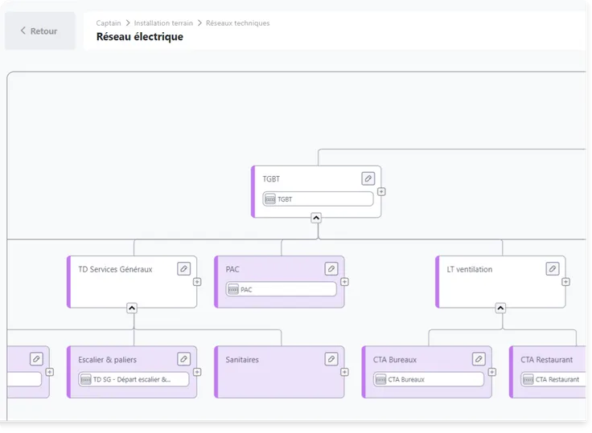Screen dimensions: 592x433
Task: Click the equipment icon in the TGBT chip
Action: tap(270, 199)
